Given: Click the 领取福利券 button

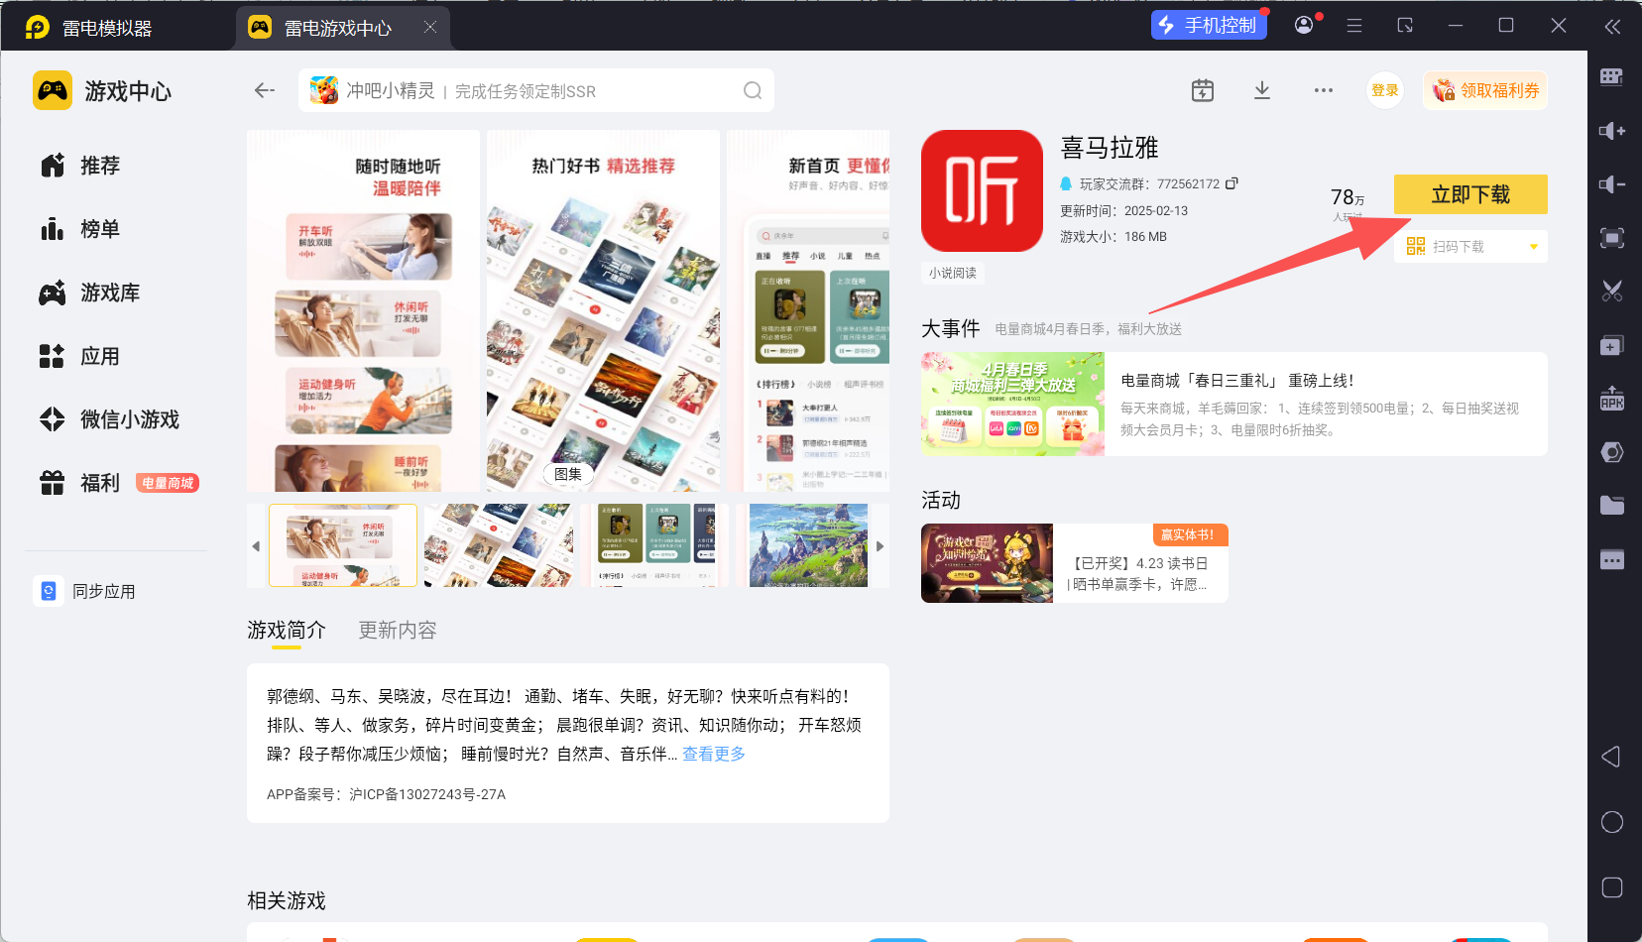Looking at the screenshot, I should pos(1485,90).
